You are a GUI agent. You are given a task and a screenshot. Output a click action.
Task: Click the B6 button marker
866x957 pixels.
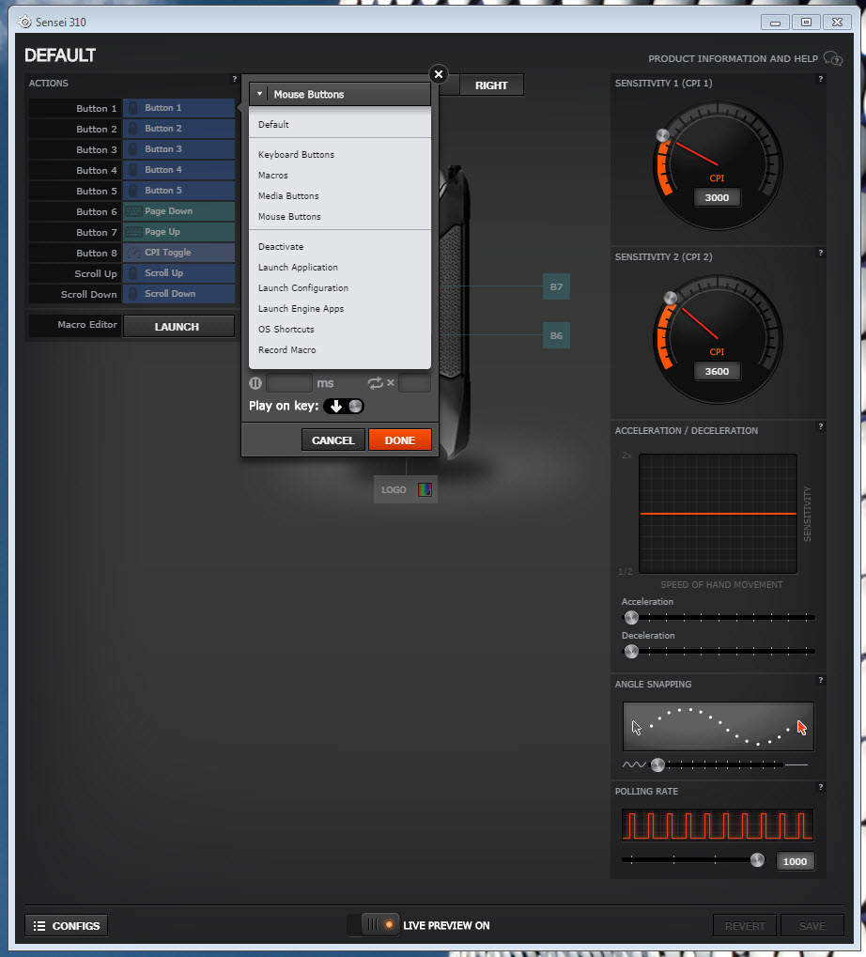click(556, 335)
